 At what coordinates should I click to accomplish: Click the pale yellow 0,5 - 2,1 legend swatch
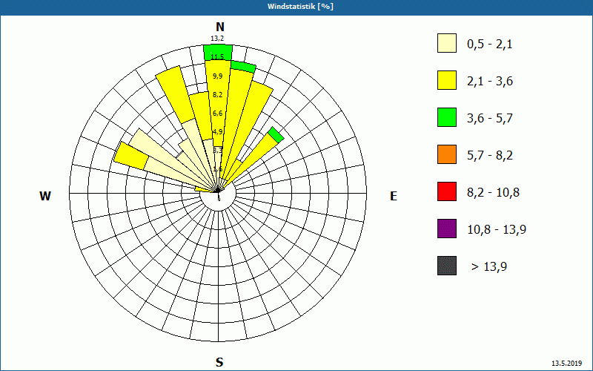[x=447, y=43]
